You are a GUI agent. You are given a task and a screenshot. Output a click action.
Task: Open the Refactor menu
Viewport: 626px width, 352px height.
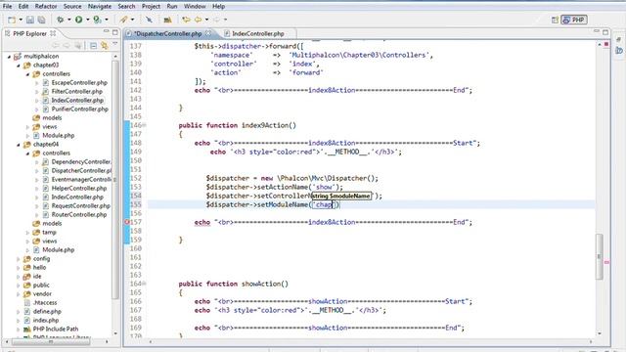46,7
